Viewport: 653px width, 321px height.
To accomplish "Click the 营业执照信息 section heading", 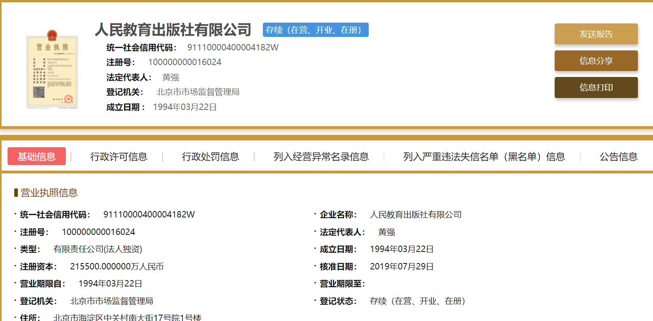I will 49,193.
